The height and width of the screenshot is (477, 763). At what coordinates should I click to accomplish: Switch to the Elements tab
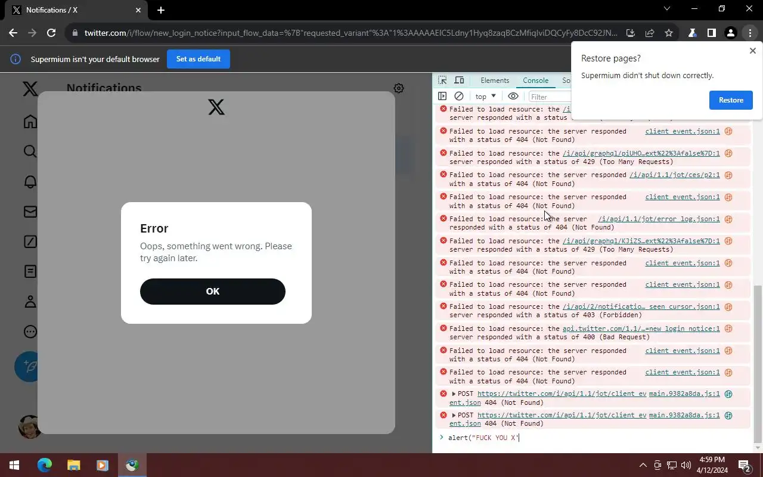(495, 80)
